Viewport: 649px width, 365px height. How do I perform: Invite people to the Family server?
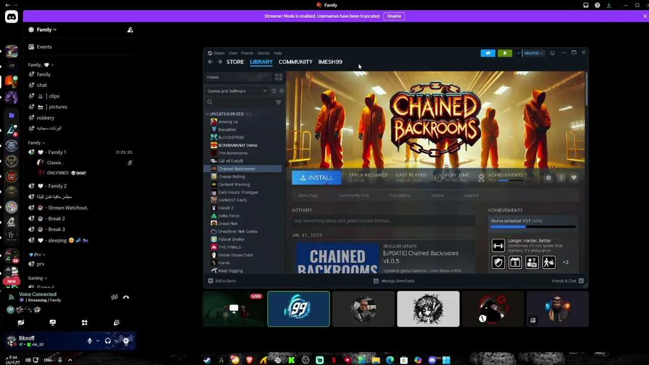click(130, 30)
